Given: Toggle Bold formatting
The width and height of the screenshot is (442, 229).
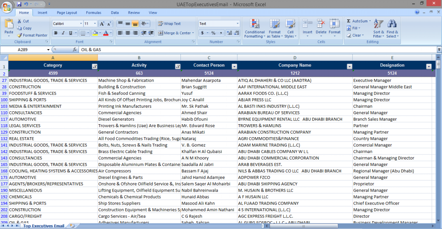Looking at the screenshot, I should click(x=56, y=33).
